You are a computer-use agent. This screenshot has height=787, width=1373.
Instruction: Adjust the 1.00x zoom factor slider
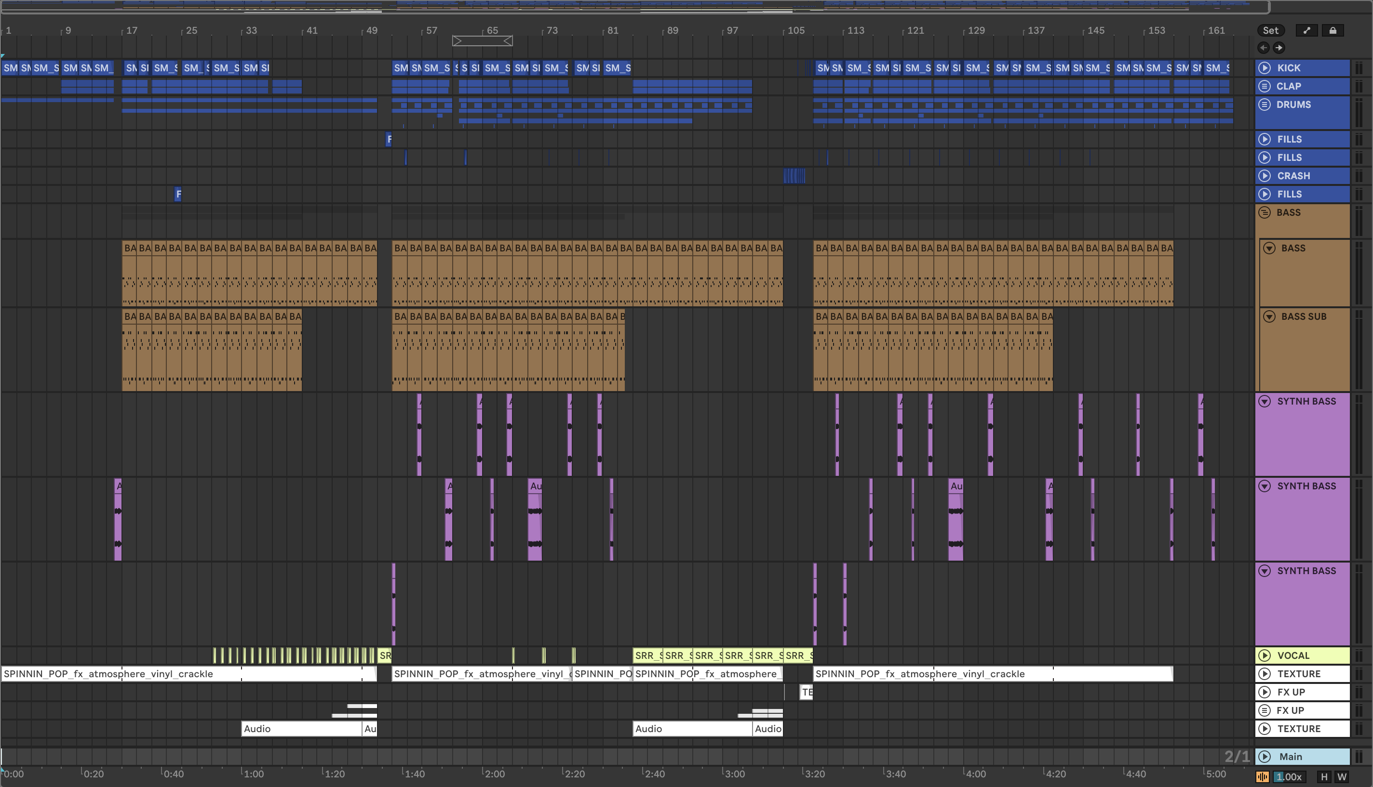pos(1289,777)
